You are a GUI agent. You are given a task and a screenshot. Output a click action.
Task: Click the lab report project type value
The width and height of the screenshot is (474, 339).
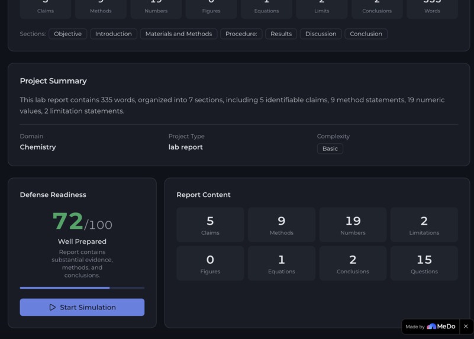185,147
